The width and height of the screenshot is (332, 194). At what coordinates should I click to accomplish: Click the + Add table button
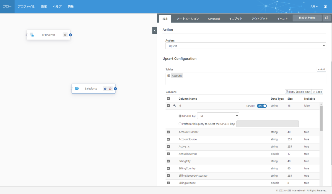point(321,69)
